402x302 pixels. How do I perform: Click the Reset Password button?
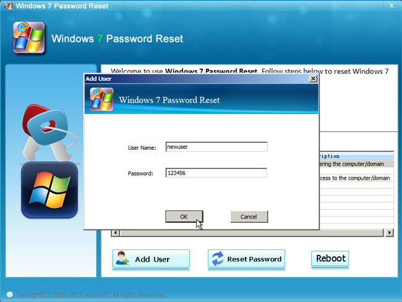click(x=246, y=259)
